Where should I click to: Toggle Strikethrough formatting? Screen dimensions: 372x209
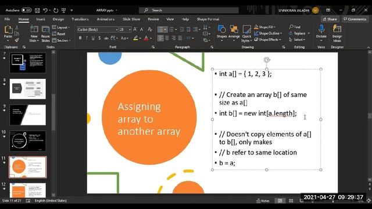click(106, 38)
